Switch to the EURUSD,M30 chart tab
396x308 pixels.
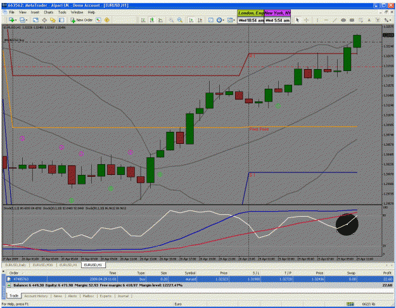point(42,265)
